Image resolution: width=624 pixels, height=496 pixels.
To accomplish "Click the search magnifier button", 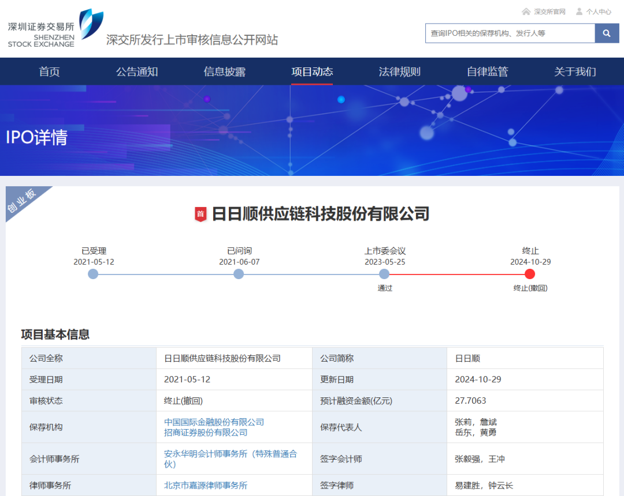I will tap(607, 33).
